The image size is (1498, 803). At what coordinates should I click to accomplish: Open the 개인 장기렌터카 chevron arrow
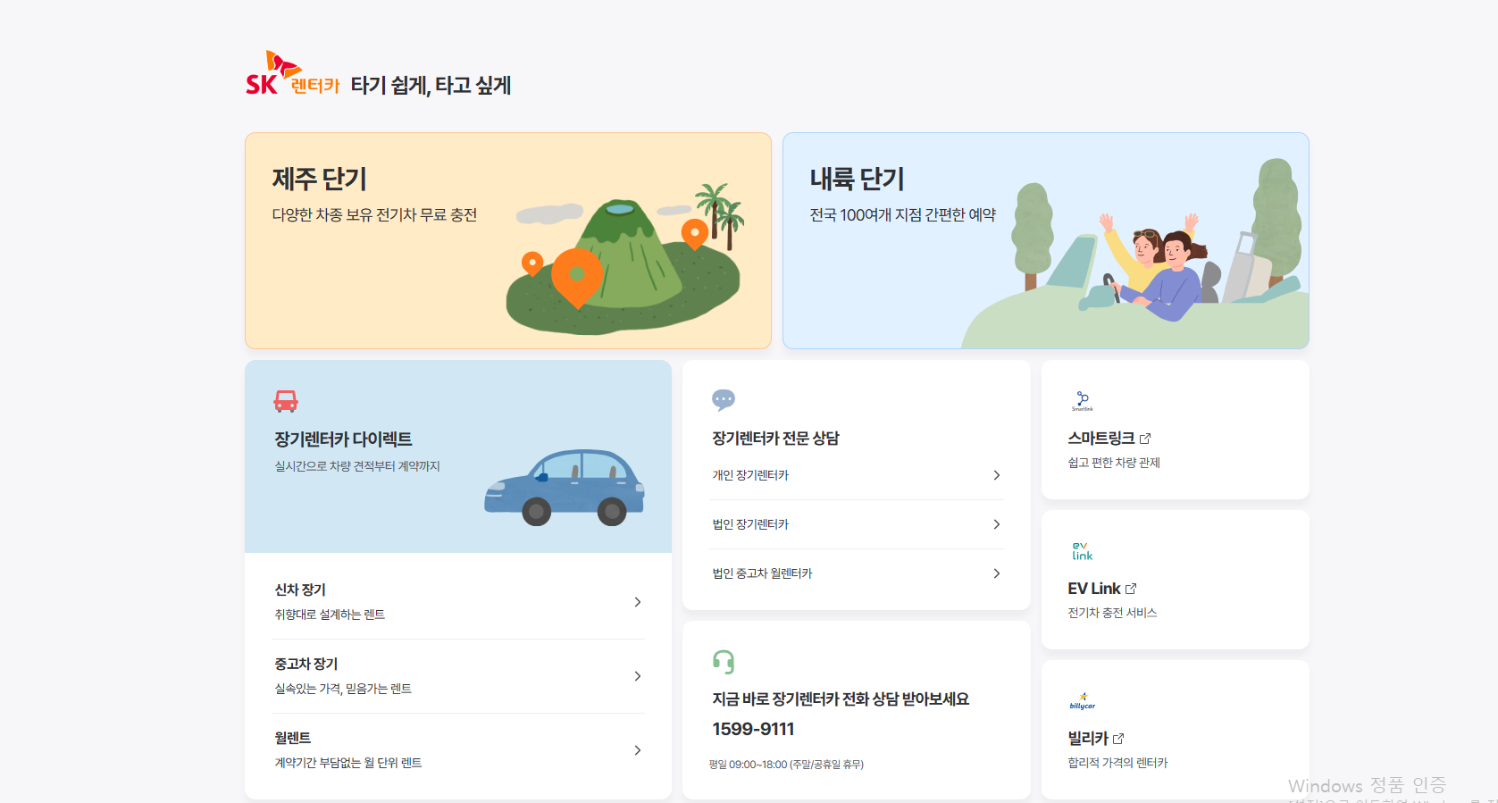coord(997,475)
